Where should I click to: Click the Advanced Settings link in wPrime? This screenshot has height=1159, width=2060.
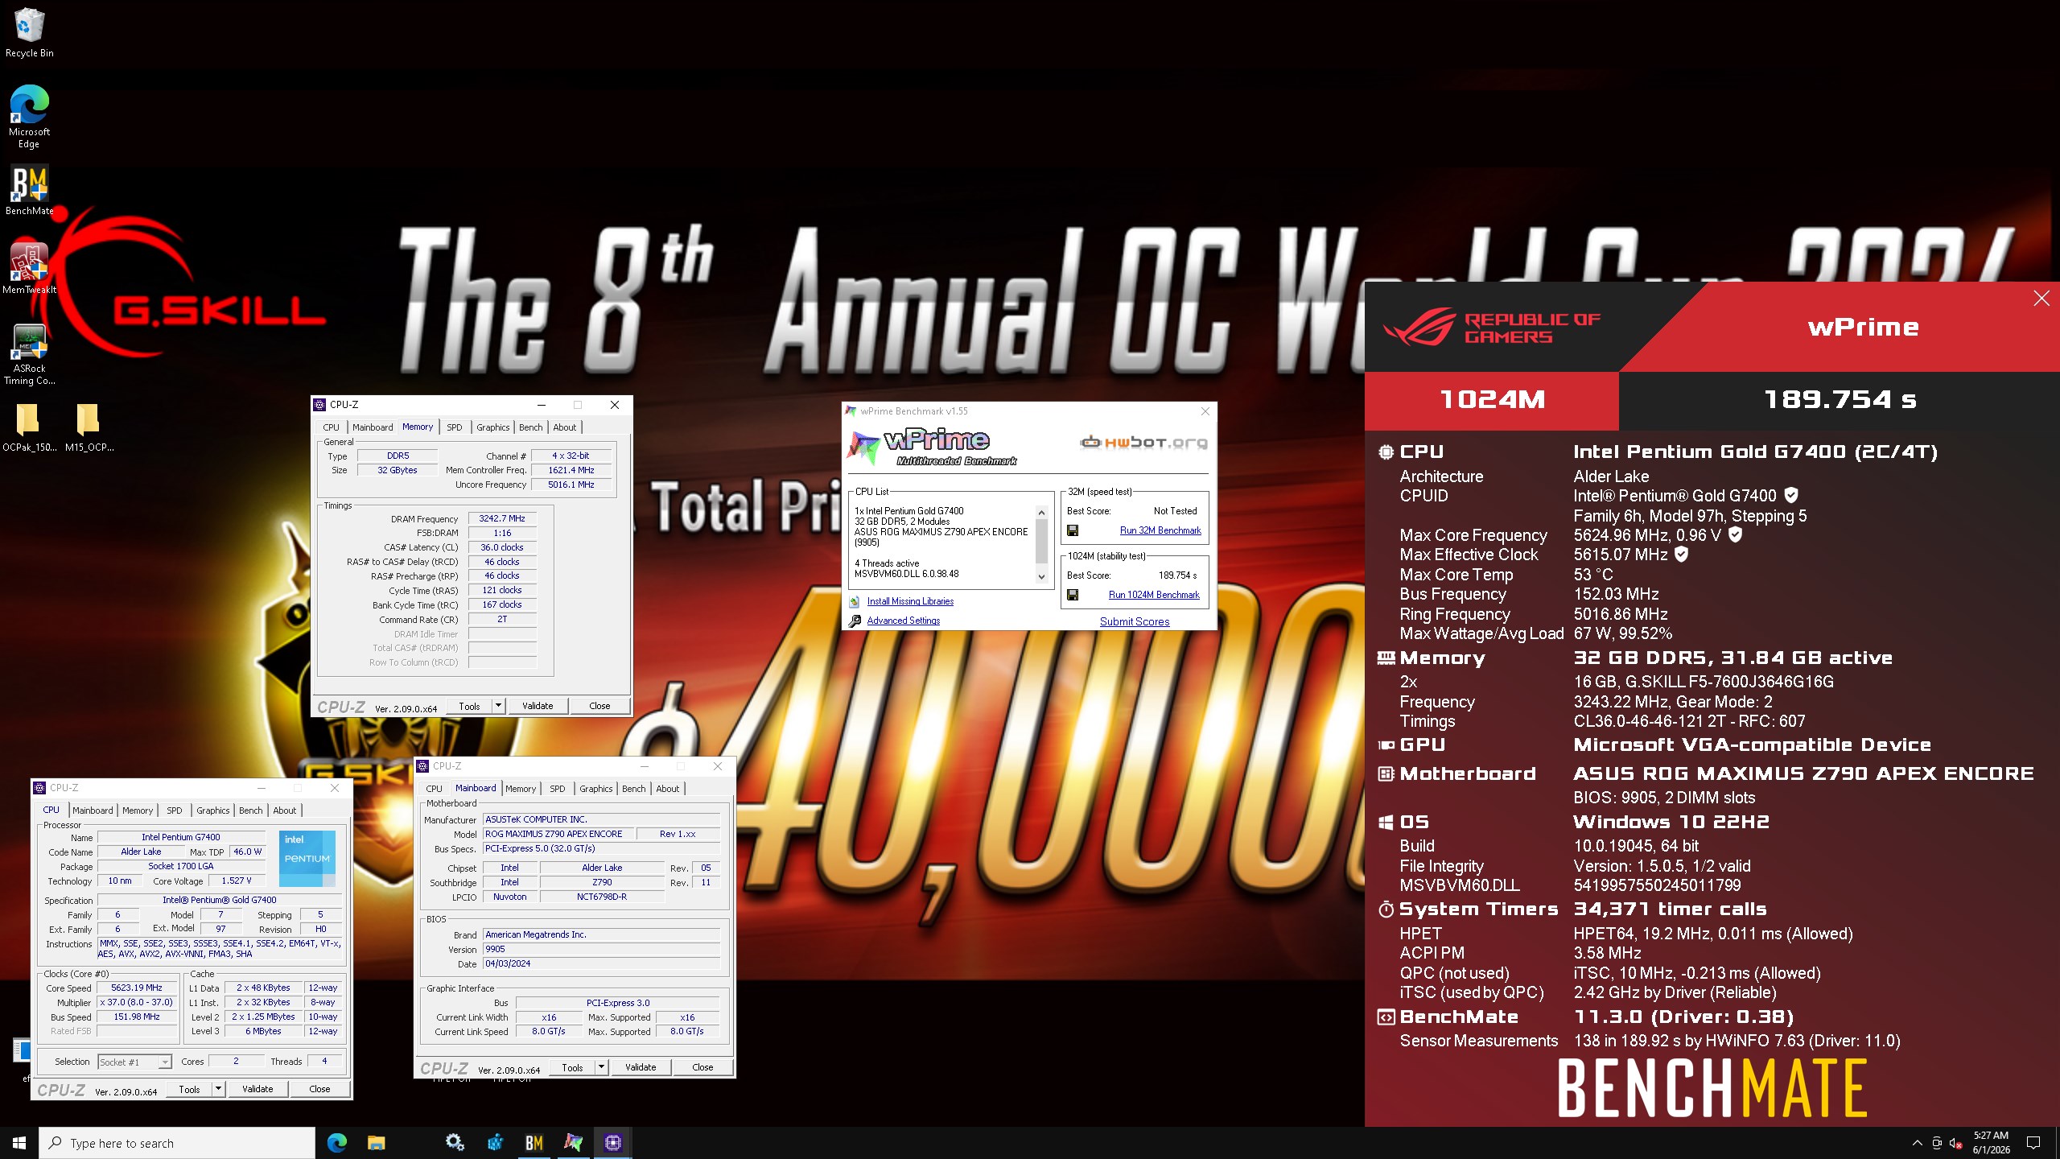click(x=903, y=621)
